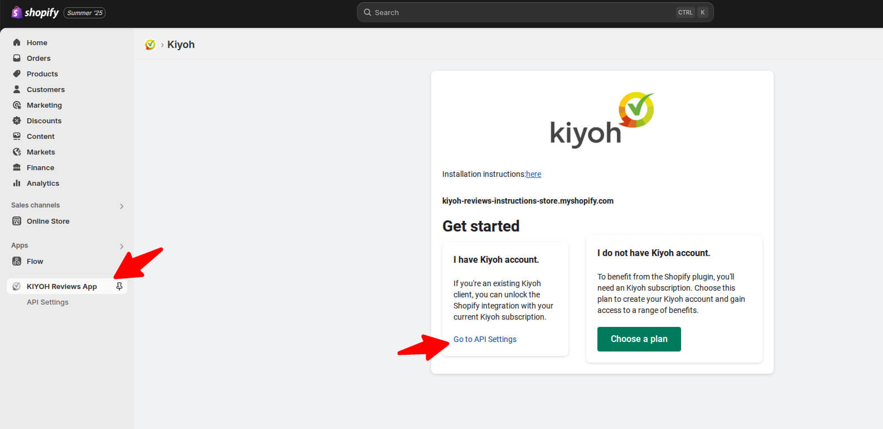The width and height of the screenshot is (883, 429).
Task: Open the Finance menu label
Action: (41, 167)
